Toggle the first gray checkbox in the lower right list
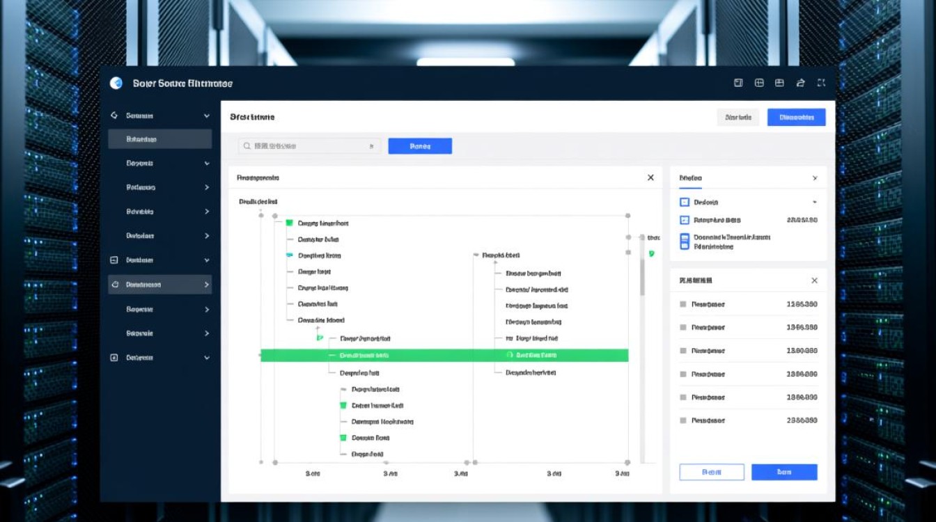Screen dimensions: 936x522 (683, 304)
